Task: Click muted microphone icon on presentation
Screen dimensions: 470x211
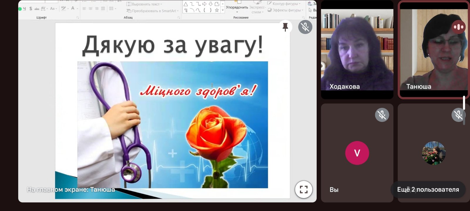Action: coord(305,27)
